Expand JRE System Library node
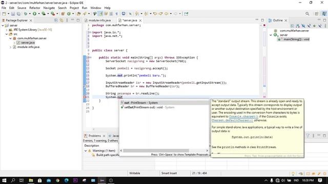 (x=7, y=30)
